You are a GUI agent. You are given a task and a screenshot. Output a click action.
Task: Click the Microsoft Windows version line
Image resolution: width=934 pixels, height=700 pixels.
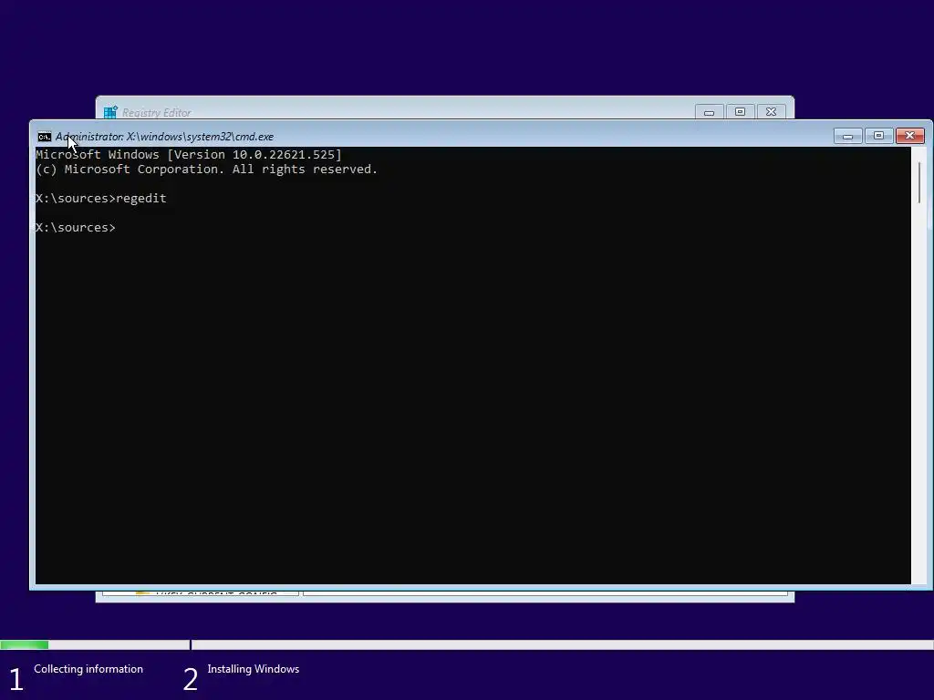coord(189,155)
